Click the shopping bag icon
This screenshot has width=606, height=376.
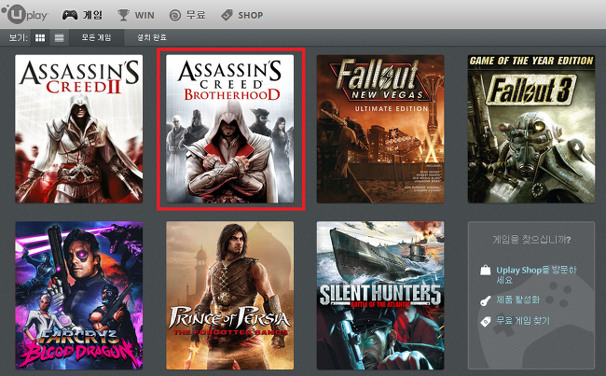tap(486, 270)
